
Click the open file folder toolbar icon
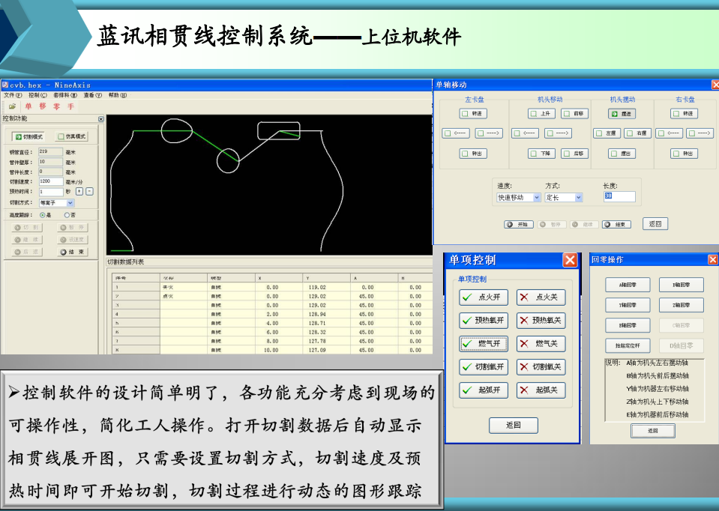tap(12, 106)
